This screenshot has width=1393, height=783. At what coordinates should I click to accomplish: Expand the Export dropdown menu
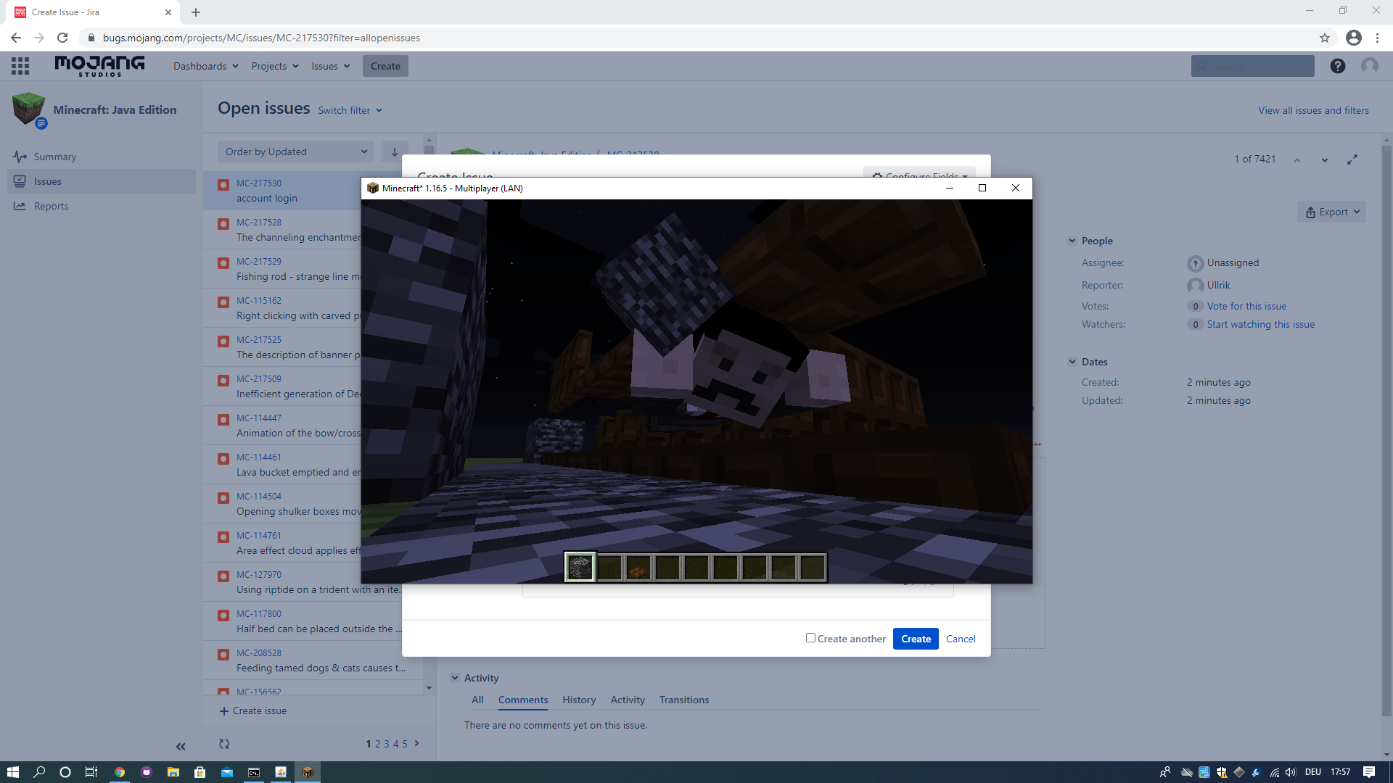point(1331,212)
